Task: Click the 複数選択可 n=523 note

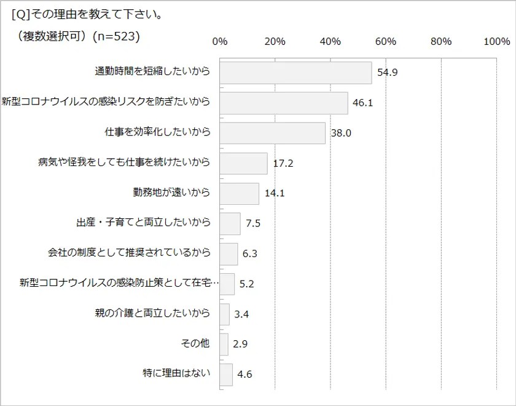Action: (77, 37)
